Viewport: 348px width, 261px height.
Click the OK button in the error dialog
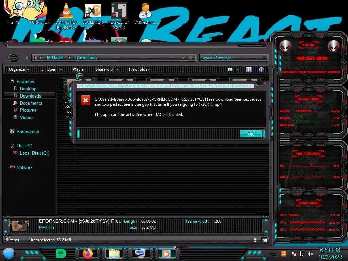[250, 134]
